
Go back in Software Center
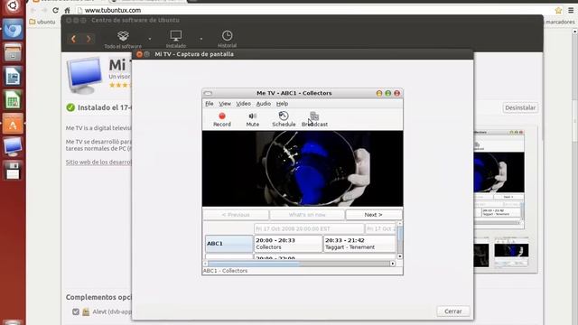pyautogui.click(x=73, y=39)
